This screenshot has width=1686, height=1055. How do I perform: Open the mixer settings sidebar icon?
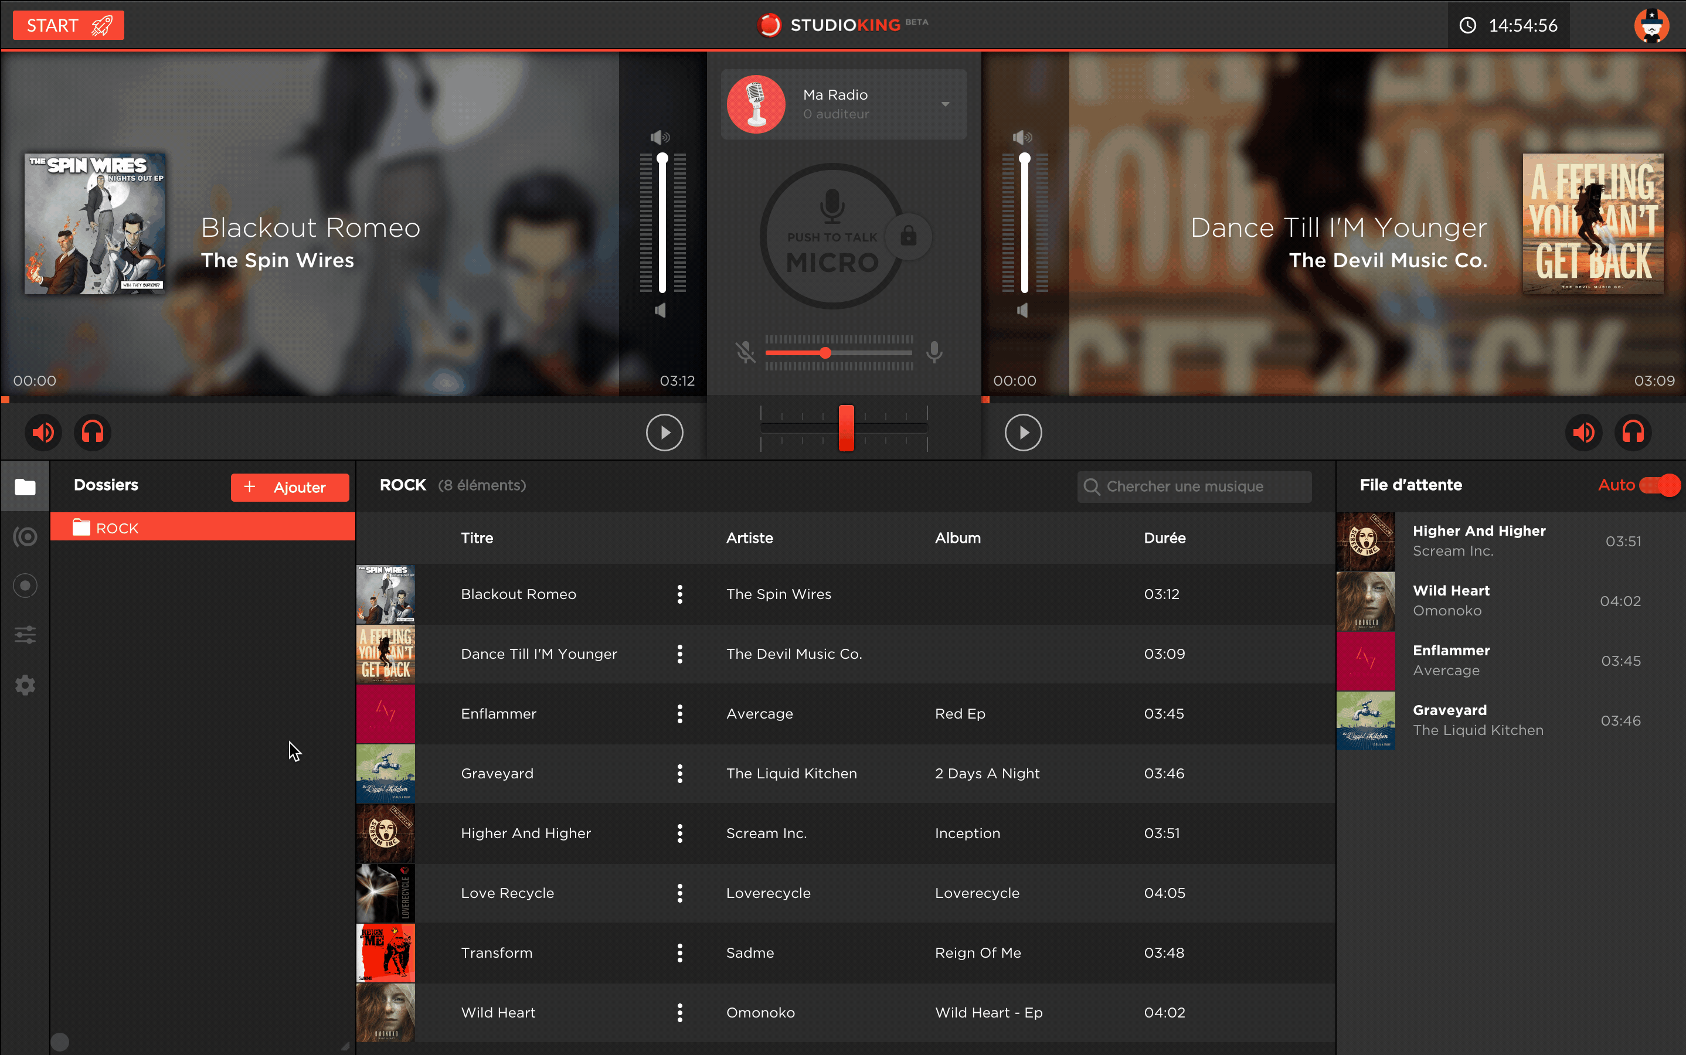(x=25, y=635)
